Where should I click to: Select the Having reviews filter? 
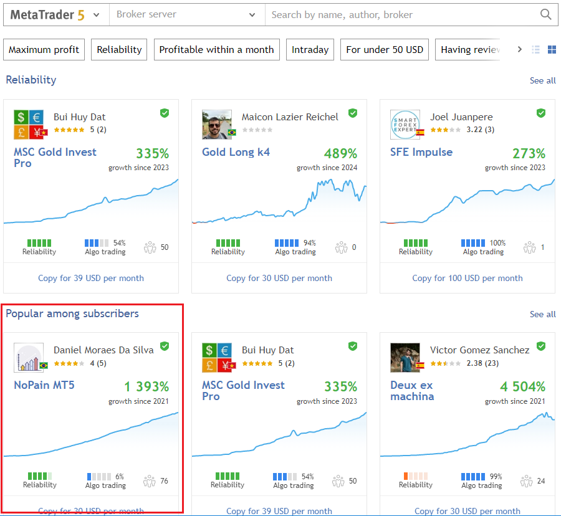click(x=467, y=49)
